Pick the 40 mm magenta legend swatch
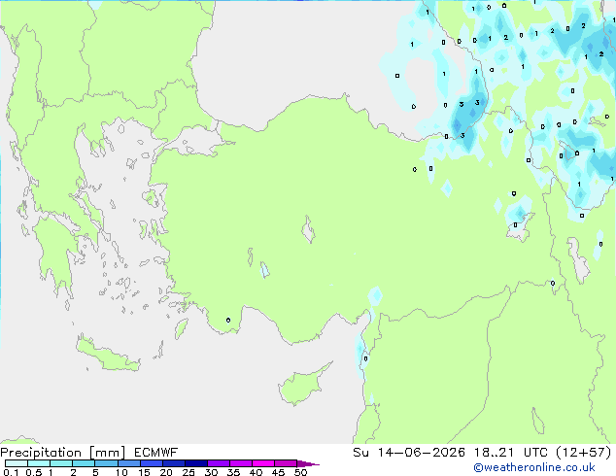The height and width of the screenshot is (476, 616). (263, 463)
